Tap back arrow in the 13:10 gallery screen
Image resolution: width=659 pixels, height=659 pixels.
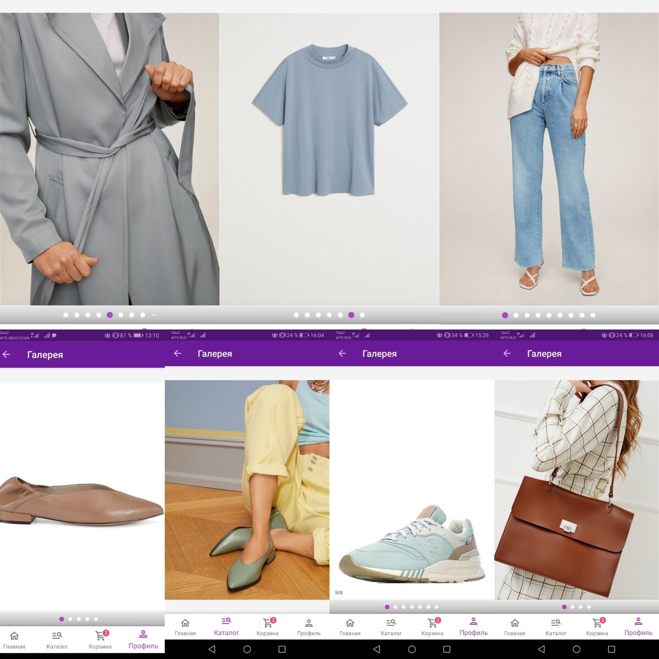coord(7,354)
